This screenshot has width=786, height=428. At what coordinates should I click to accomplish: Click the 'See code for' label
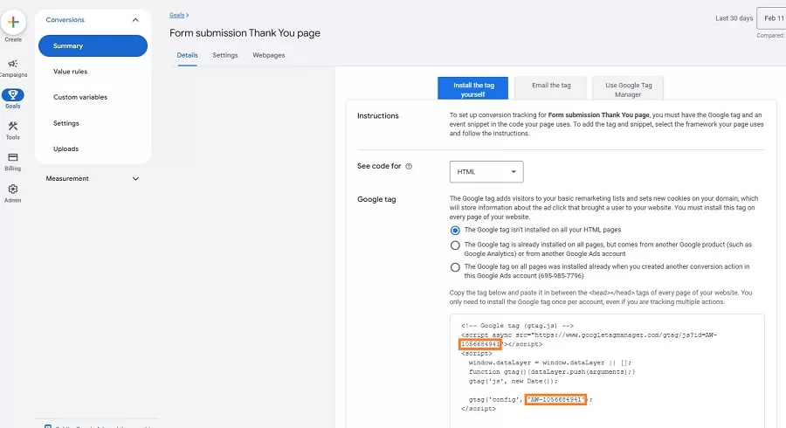tap(379, 166)
